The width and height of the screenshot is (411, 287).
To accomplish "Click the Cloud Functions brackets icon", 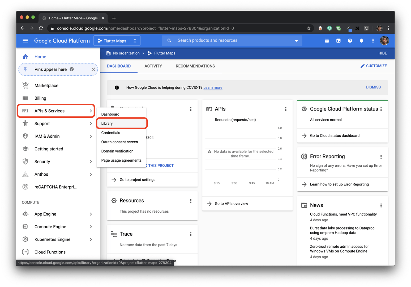I will click(25, 252).
